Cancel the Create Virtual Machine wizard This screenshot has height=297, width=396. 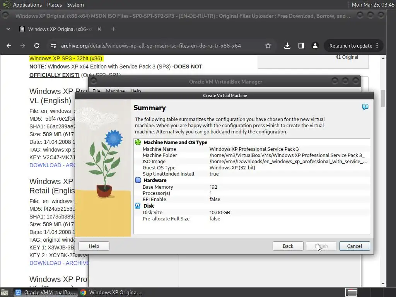[354, 246]
